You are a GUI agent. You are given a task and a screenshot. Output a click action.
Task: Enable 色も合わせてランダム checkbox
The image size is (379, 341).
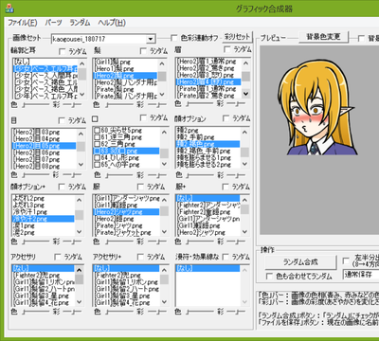(x=269, y=277)
